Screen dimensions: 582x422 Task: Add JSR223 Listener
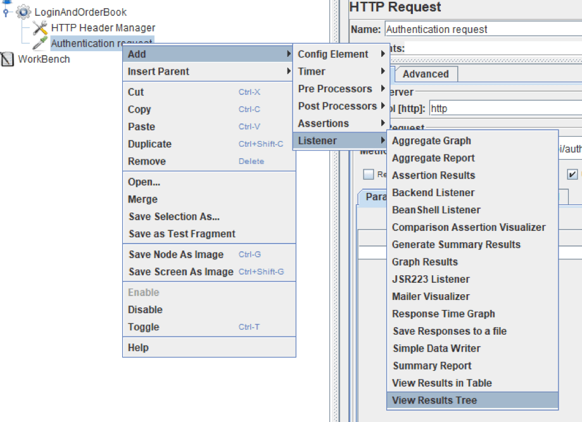pos(472,279)
